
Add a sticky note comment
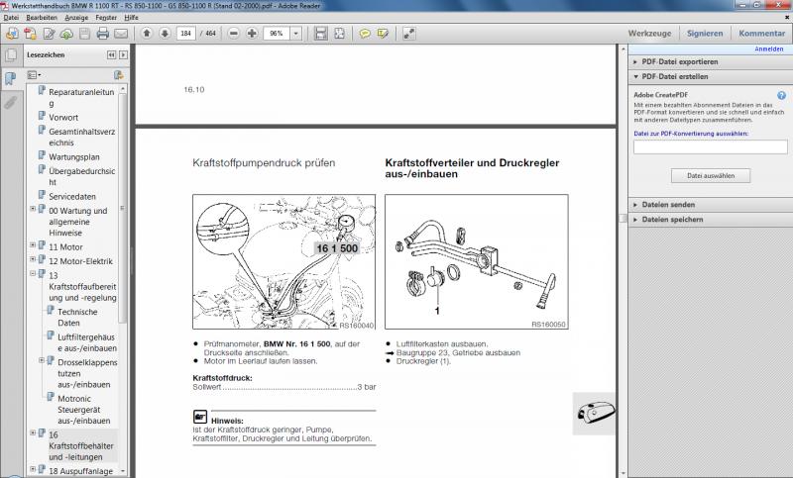(x=365, y=33)
